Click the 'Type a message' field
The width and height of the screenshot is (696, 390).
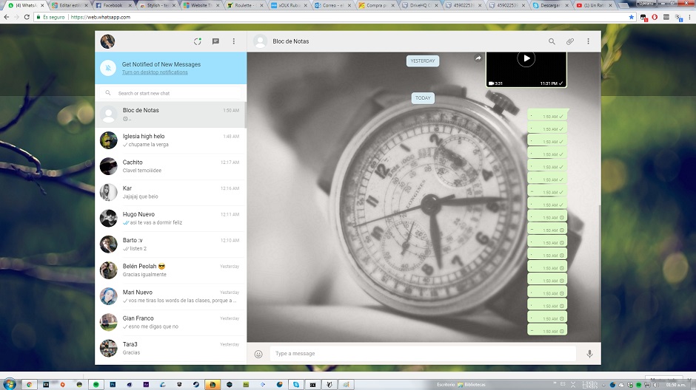coord(422,354)
